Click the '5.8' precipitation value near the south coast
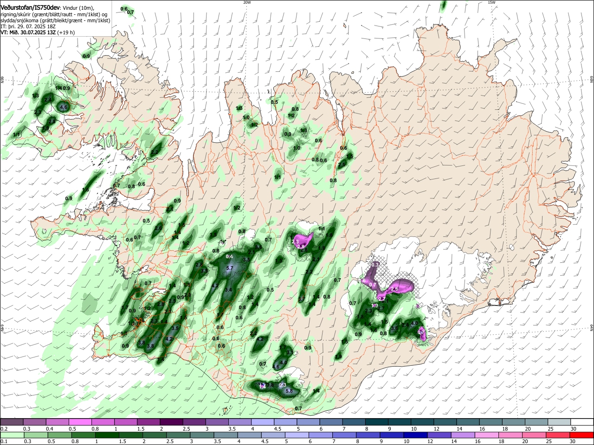Image resolution: width=594 pixels, height=445 pixels. point(289,391)
